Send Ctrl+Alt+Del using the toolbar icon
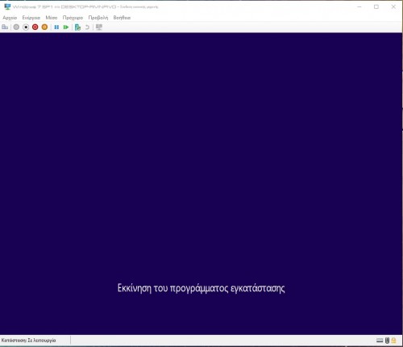This screenshot has height=347, width=403. 5,27
